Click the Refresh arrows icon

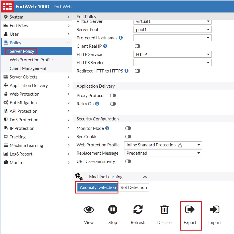pos(138,209)
